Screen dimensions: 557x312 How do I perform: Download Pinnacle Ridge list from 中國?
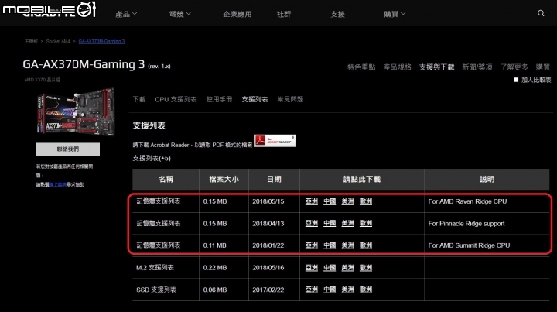[330, 223]
